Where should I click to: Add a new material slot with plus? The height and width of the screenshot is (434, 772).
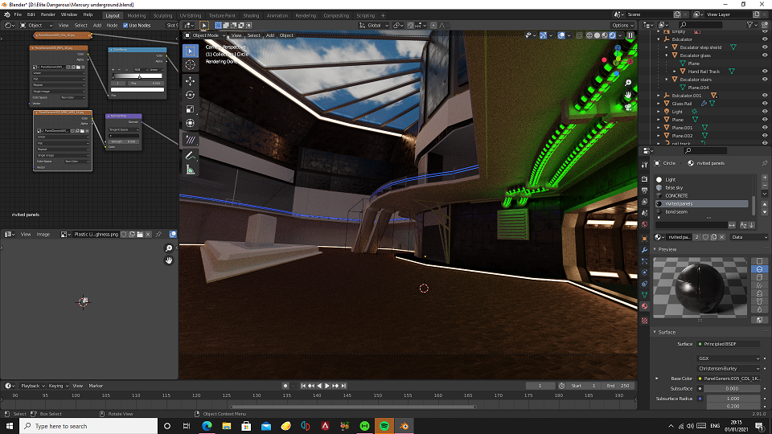(x=765, y=178)
